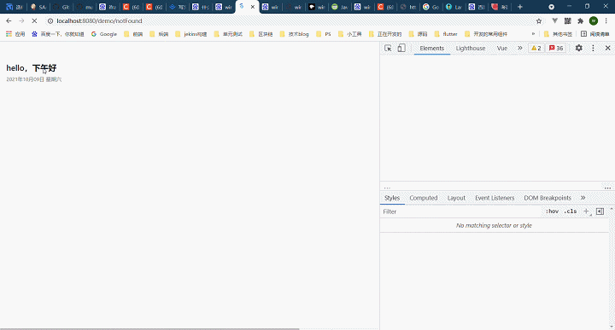Screen dimensions: 615x330
Task: Open the QR code extension icon
Action: pyautogui.click(x=567, y=20)
